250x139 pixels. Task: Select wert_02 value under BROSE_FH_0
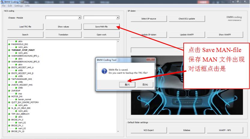tap(22, 123)
